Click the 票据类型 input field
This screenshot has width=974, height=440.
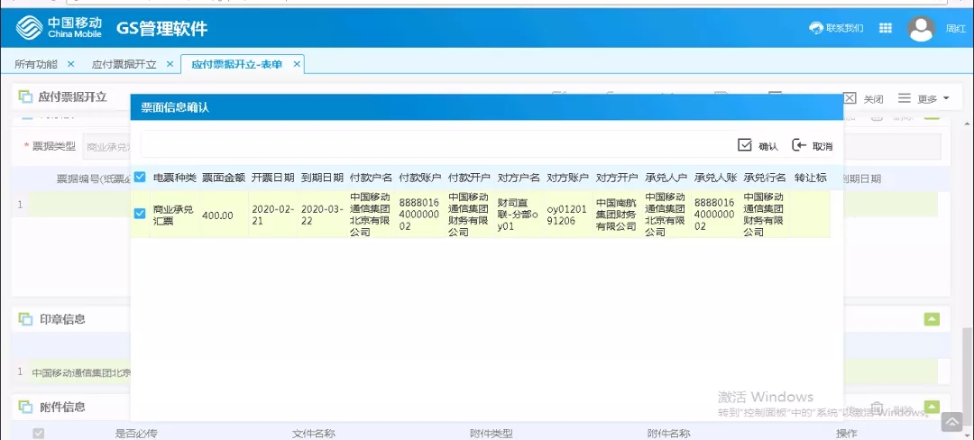[x=106, y=146]
